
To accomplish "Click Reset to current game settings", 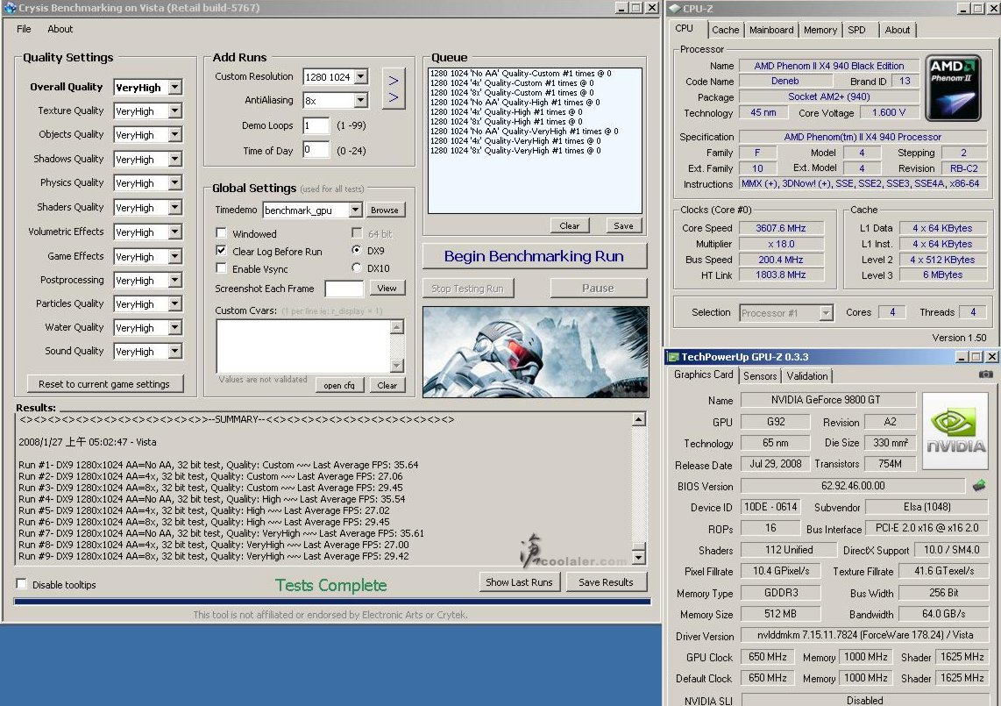I will [x=104, y=384].
